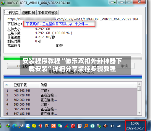Open Internet Download Manager from the taskbar

(8, 126)
